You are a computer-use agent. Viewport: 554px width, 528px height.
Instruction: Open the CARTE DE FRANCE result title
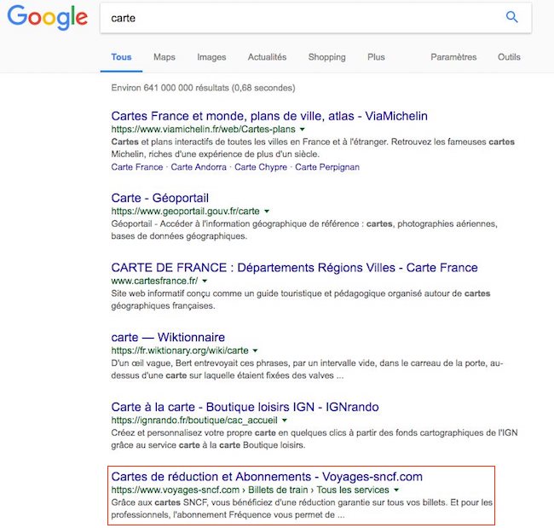[x=294, y=267]
